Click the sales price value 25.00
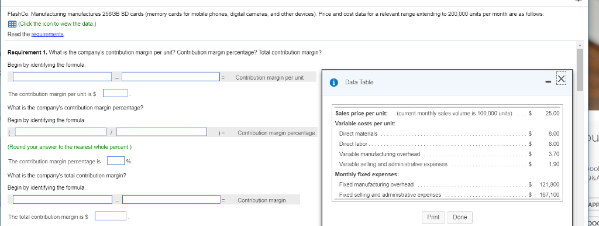The width and height of the screenshot is (599, 226). (x=553, y=114)
